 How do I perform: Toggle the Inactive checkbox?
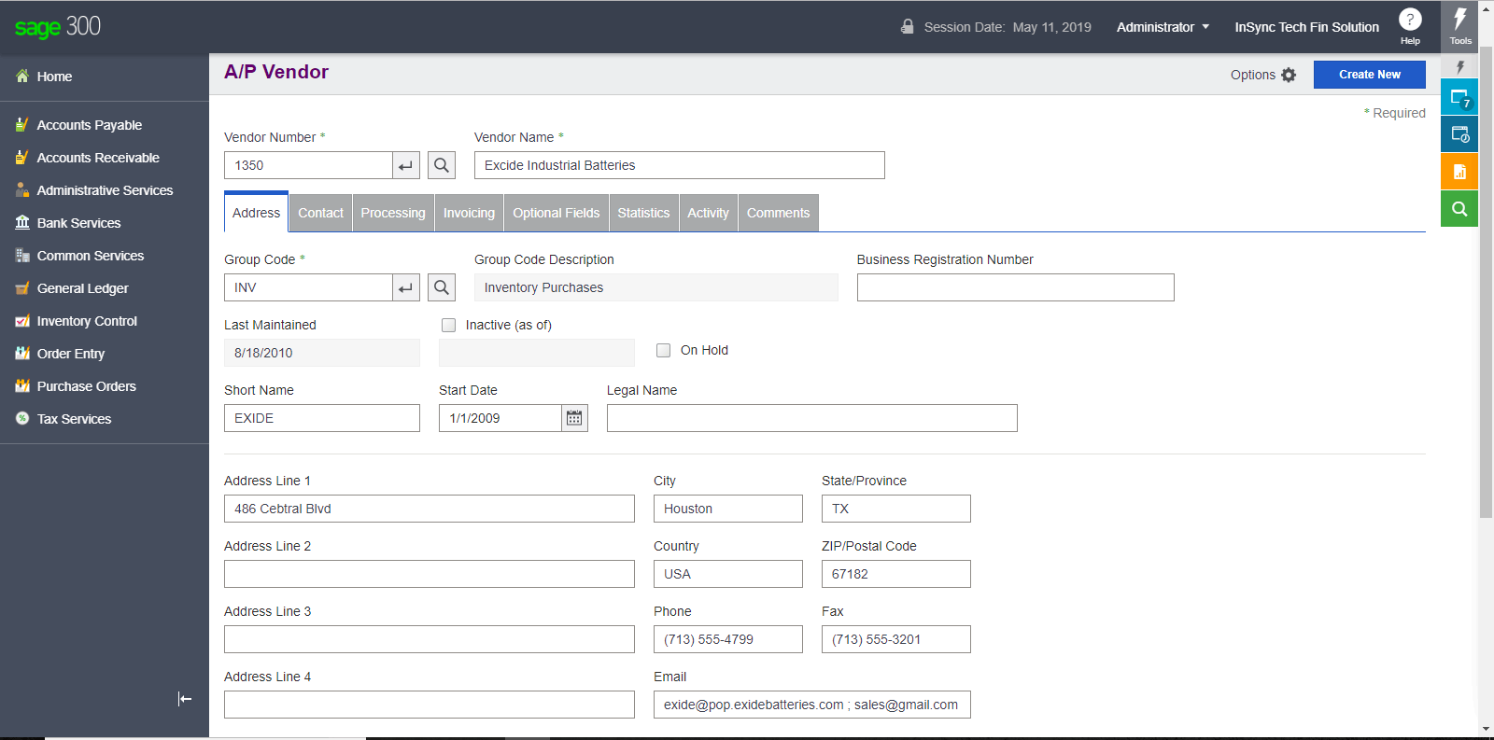449,325
